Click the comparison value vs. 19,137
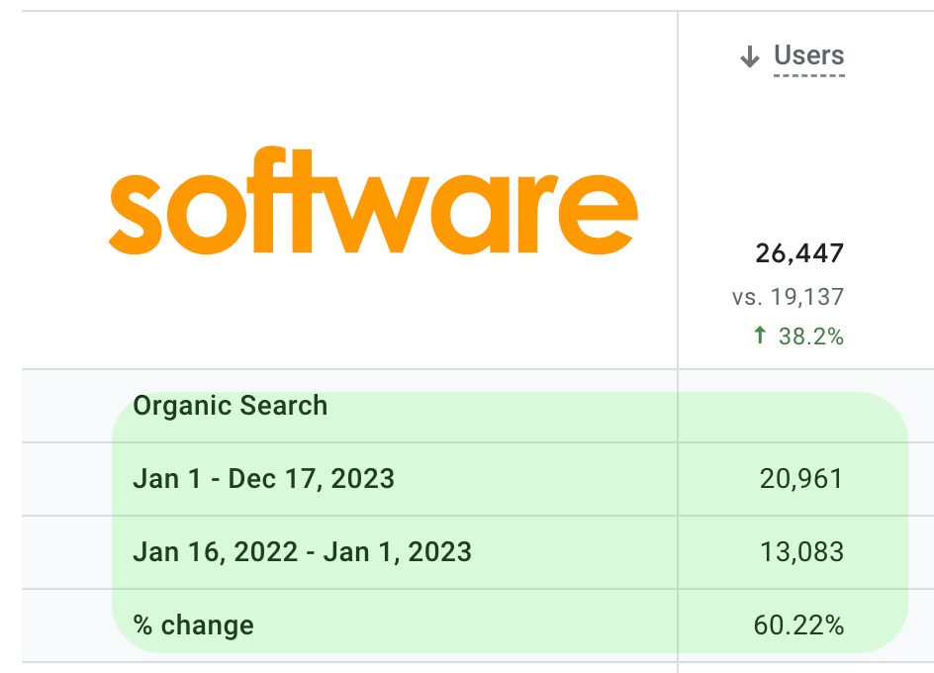Viewport: 934px width, 673px height. click(788, 296)
